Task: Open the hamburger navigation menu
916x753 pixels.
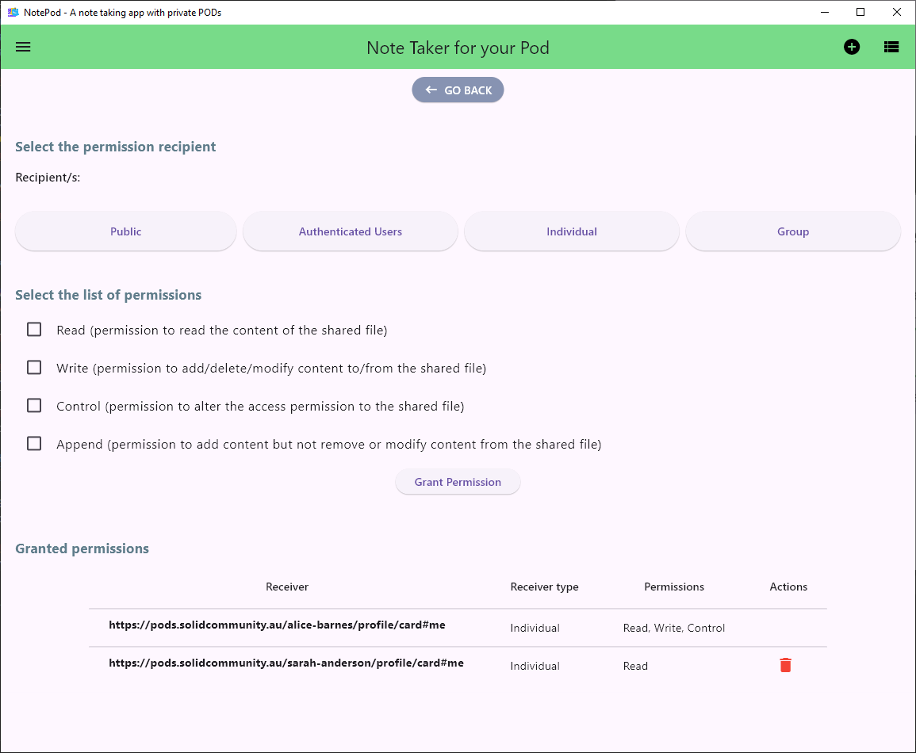Action: point(23,47)
